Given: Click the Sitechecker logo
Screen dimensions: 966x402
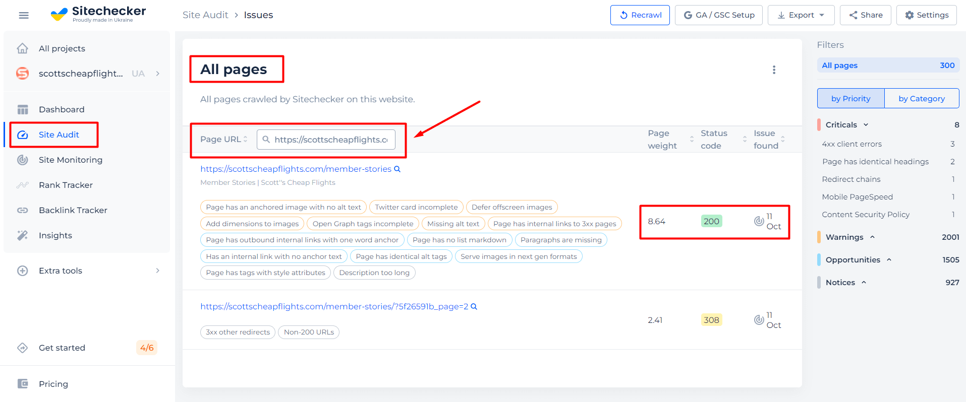Looking at the screenshot, I should (x=98, y=14).
